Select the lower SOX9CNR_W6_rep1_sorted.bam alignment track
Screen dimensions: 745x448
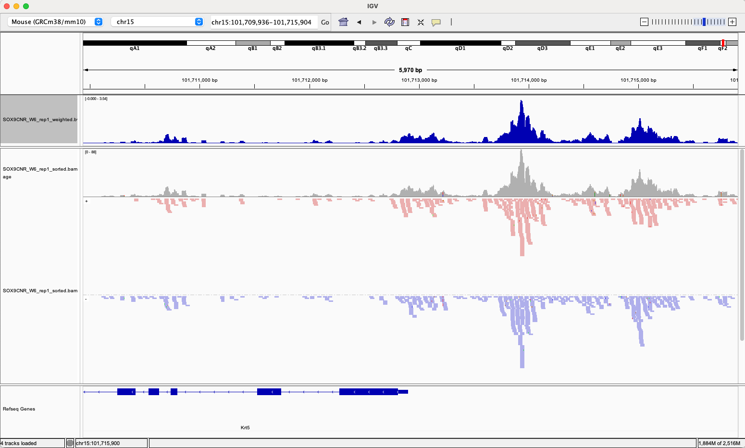click(40, 290)
